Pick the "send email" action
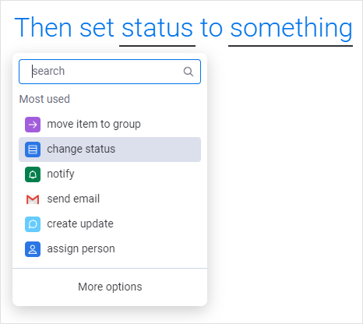This screenshot has height=324, width=363. click(x=110, y=199)
